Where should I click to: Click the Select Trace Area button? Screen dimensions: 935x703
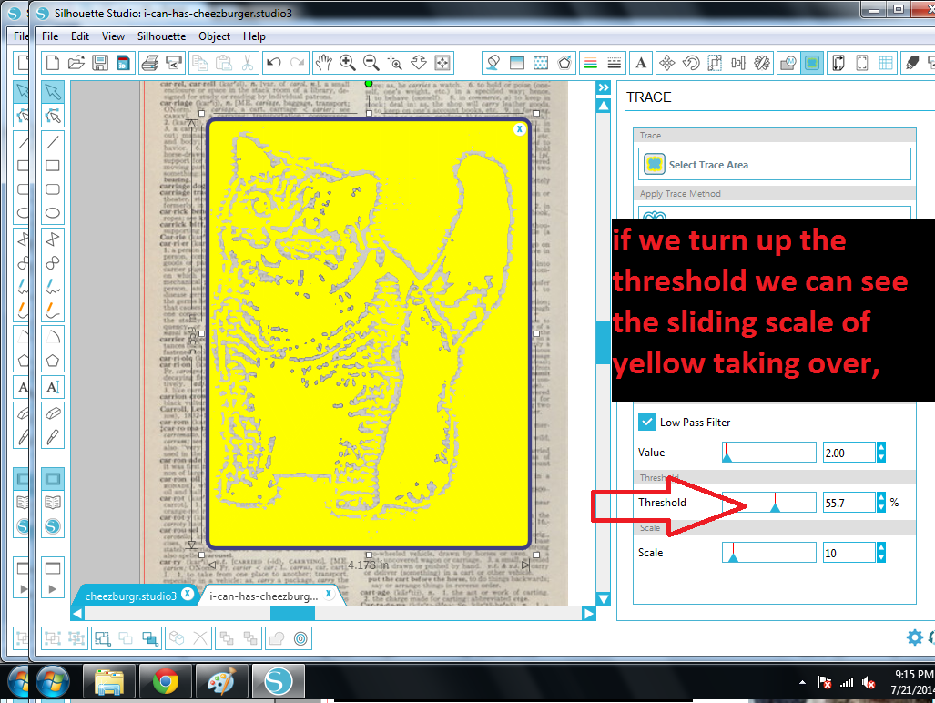pyautogui.click(x=775, y=164)
